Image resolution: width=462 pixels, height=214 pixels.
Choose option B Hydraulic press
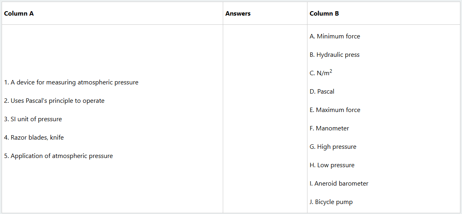(334, 55)
